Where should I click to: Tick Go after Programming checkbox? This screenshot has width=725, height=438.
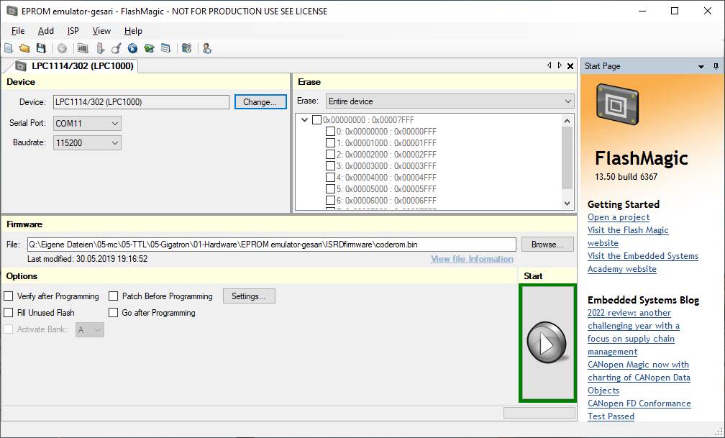click(x=114, y=313)
